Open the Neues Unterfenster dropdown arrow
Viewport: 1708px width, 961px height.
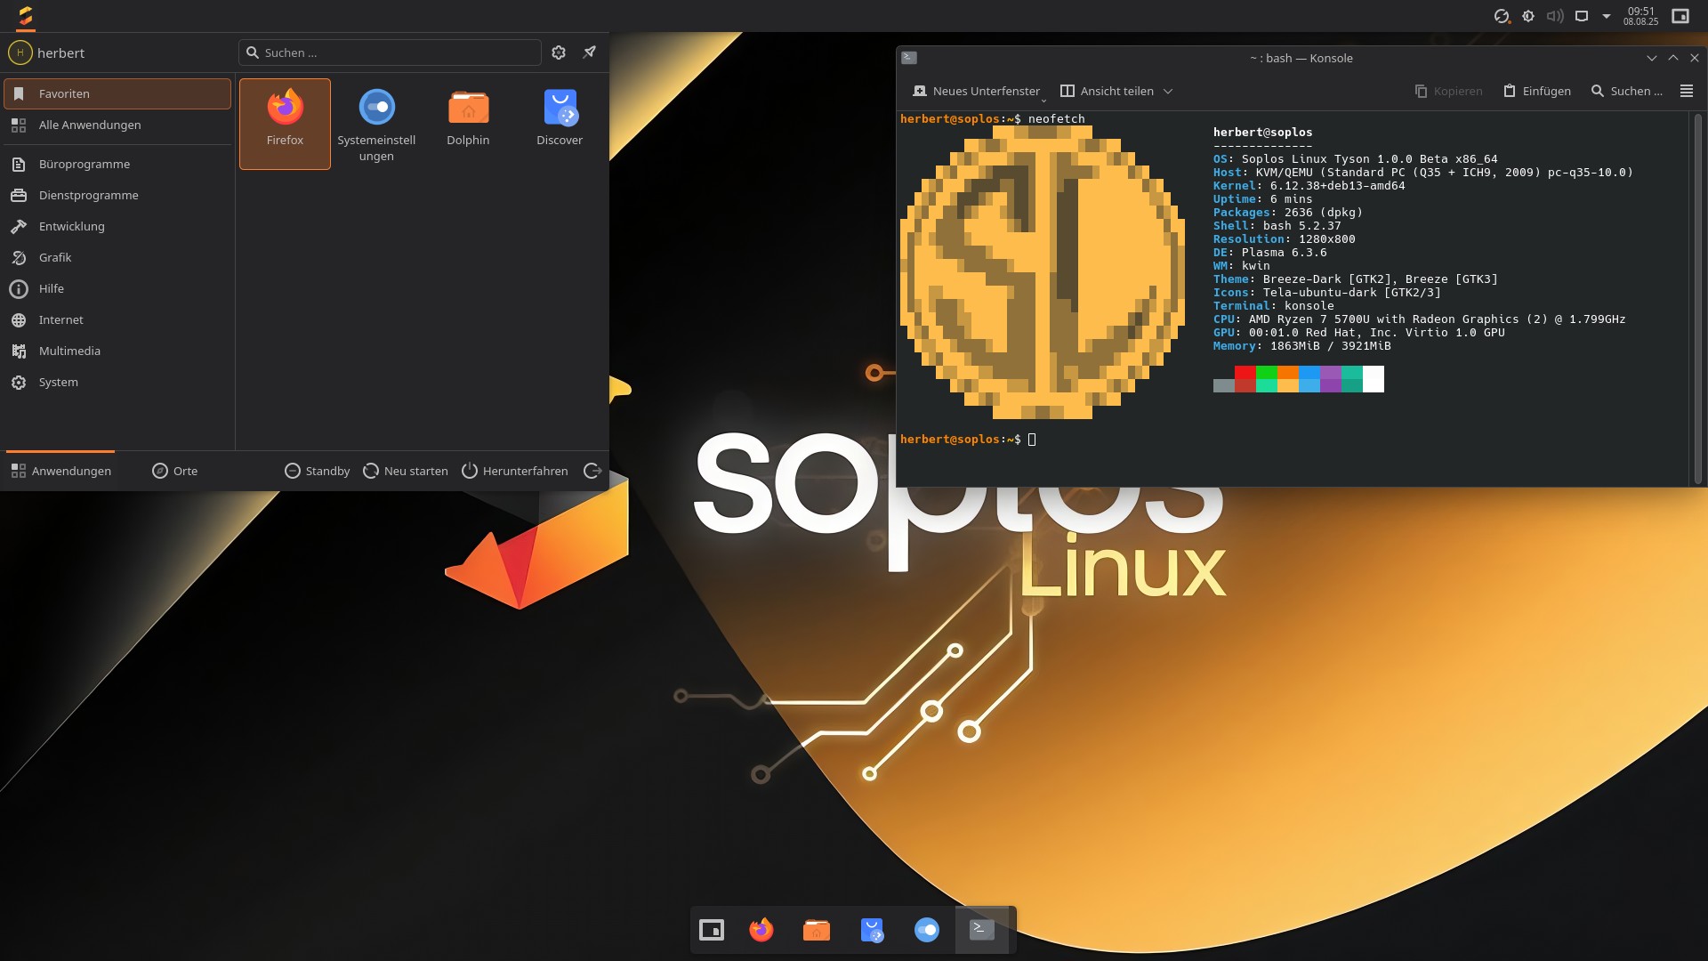pyautogui.click(x=1044, y=100)
